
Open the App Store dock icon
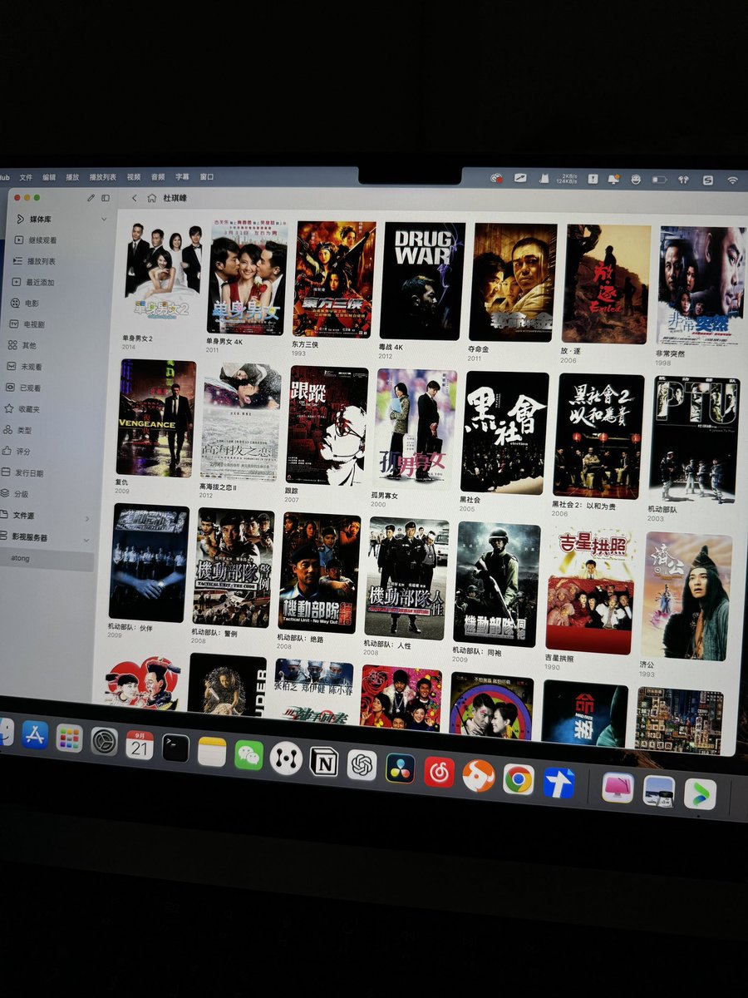[35, 734]
